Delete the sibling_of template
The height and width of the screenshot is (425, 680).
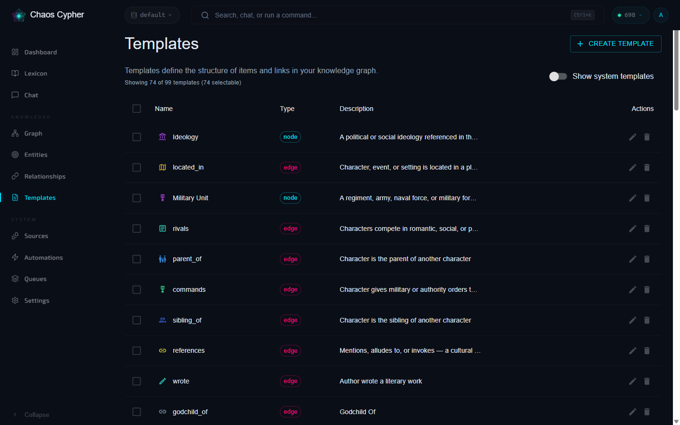coord(647,320)
